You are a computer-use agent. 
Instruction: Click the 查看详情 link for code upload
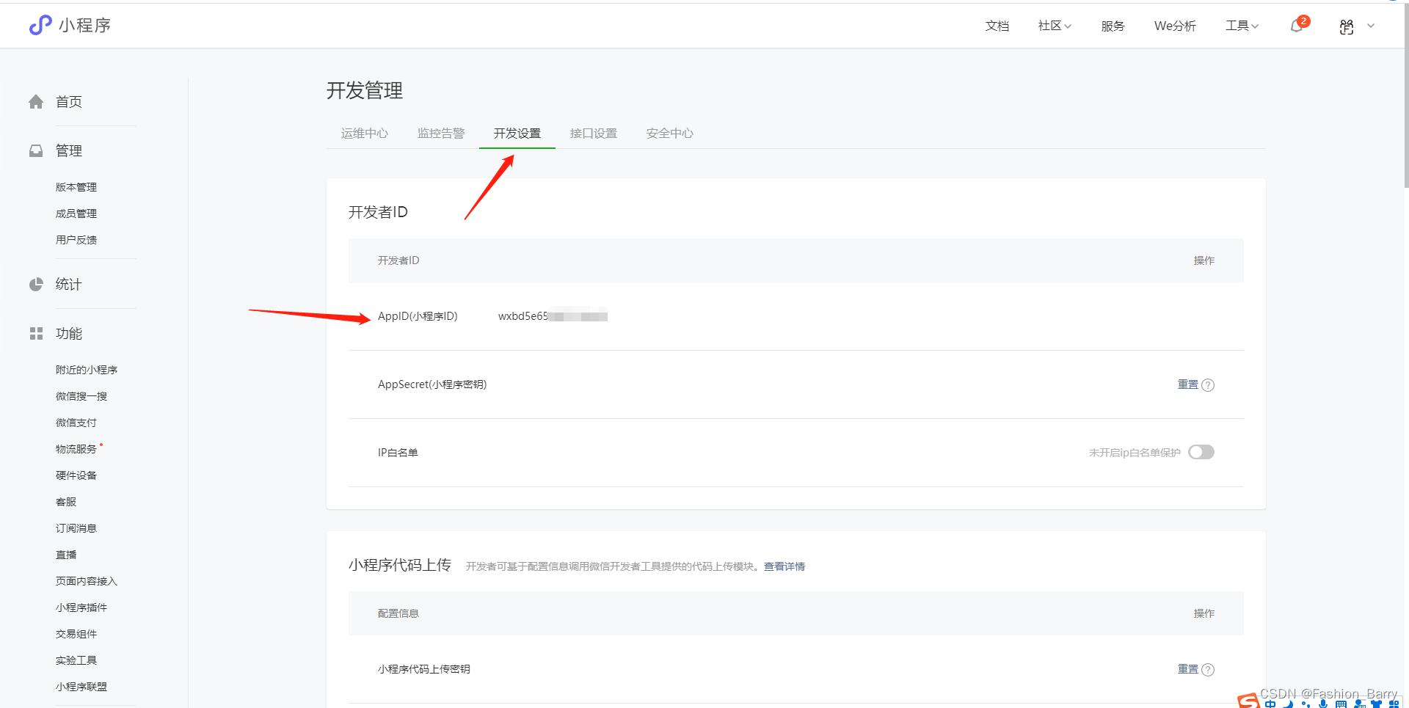tap(783, 566)
